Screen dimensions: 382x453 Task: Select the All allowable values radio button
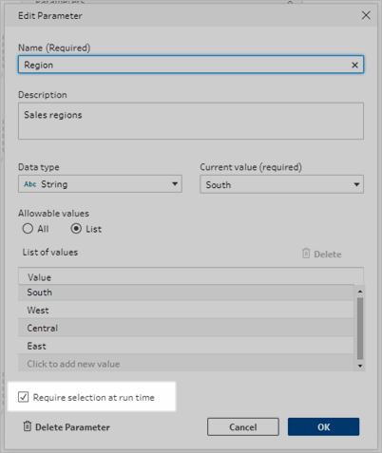click(28, 229)
